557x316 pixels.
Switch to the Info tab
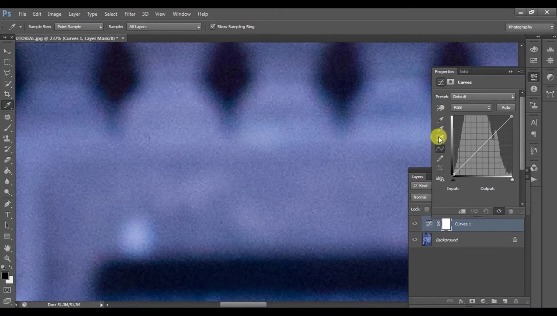(464, 72)
